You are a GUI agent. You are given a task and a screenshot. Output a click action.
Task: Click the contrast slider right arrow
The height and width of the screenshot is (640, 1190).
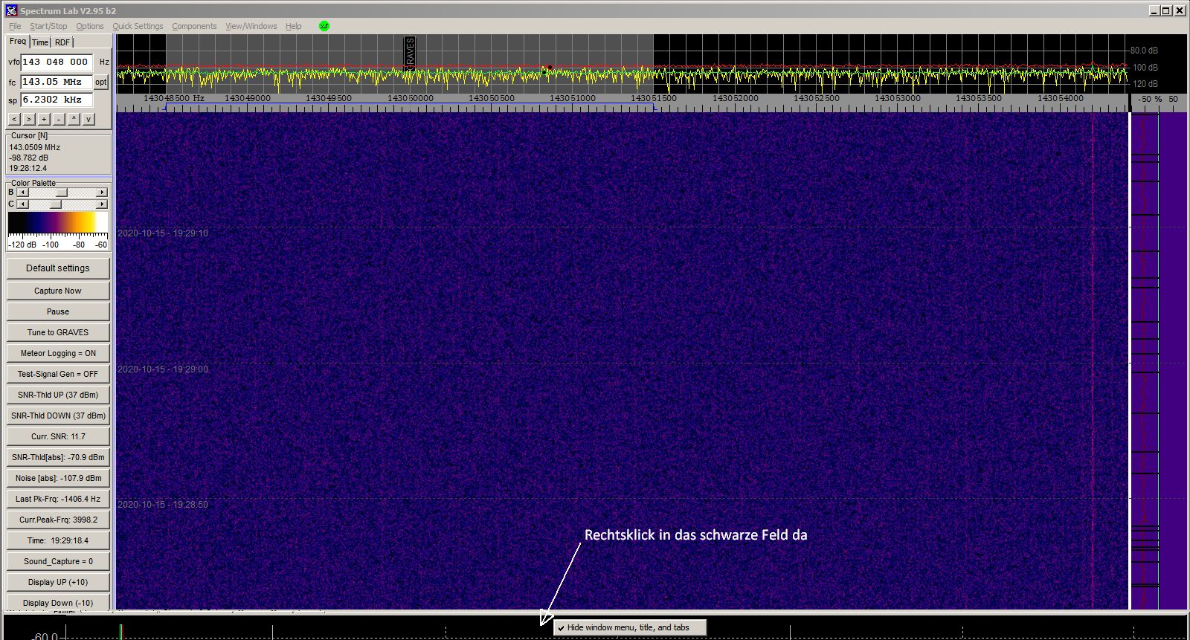(x=102, y=204)
